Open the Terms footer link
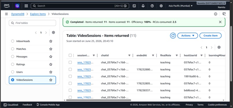Image resolution: width=233 pixels, height=108 pixels. tap(200, 105)
